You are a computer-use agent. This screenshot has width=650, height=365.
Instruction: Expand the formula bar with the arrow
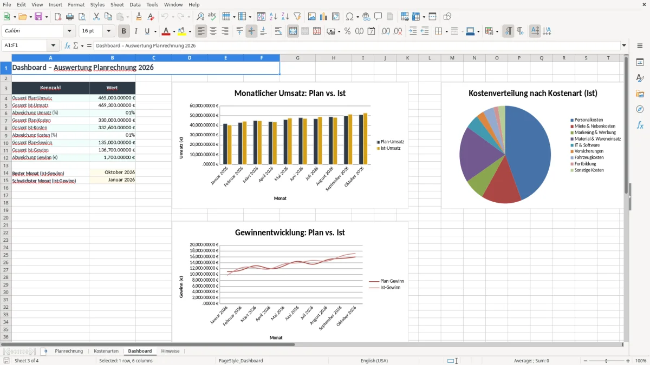click(625, 46)
